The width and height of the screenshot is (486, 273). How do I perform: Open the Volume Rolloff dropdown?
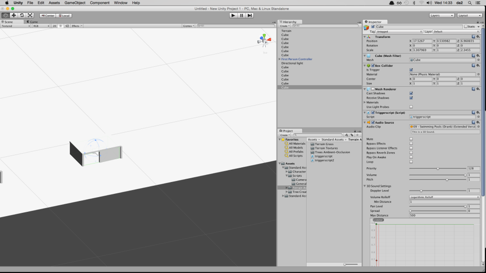[x=444, y=196]
